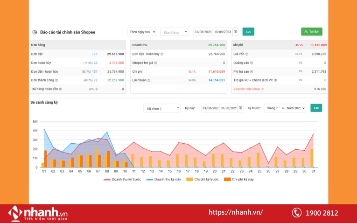Click Đơn thành công count 72
Screen dimensions: 357x223
coord(96,80)
